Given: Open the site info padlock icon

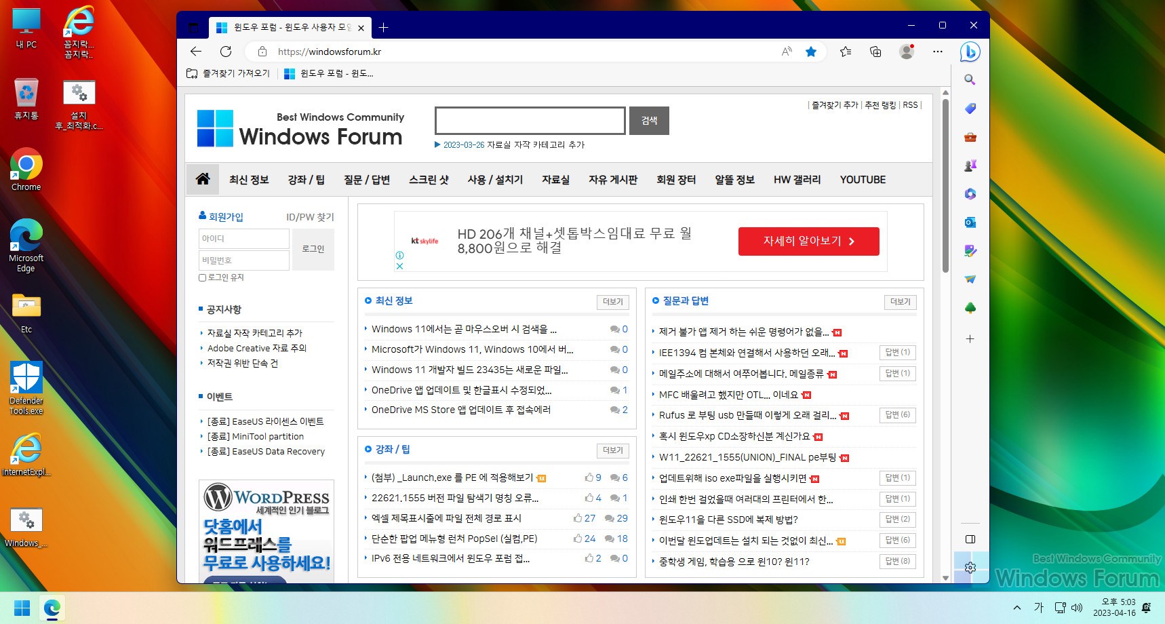Looking at the screenshot, I should (262, 52).
